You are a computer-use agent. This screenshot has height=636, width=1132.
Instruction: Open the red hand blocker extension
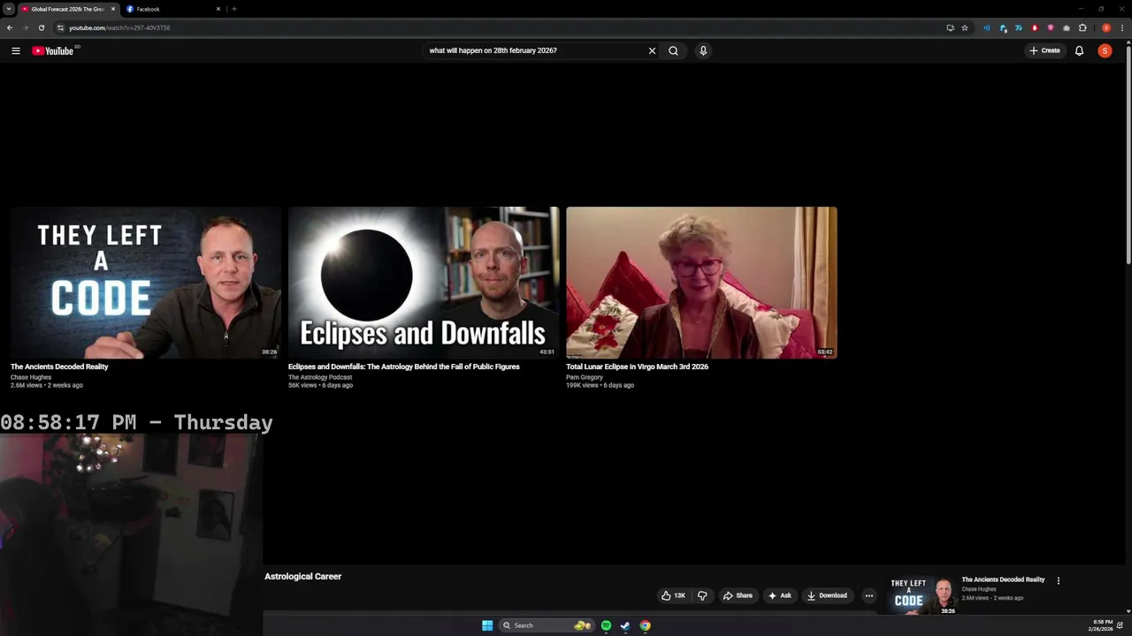click(x=1035, y=27)
